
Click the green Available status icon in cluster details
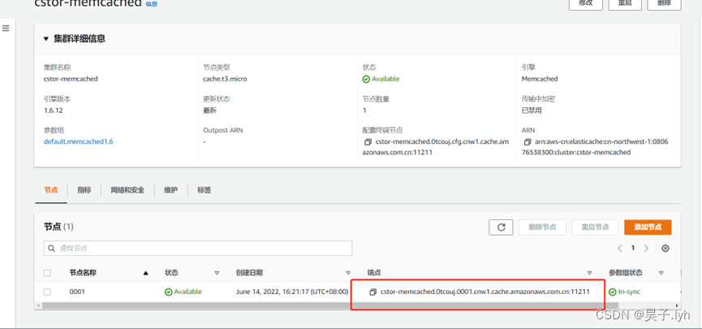[366, 79]
